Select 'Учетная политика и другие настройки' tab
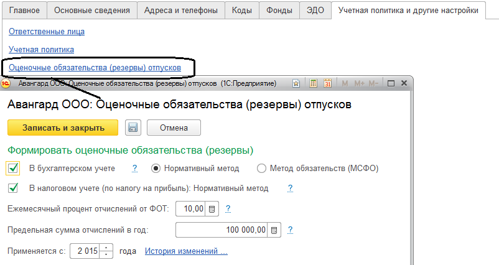This screenshot has height=265, width=499. click(x=408, y=10)
